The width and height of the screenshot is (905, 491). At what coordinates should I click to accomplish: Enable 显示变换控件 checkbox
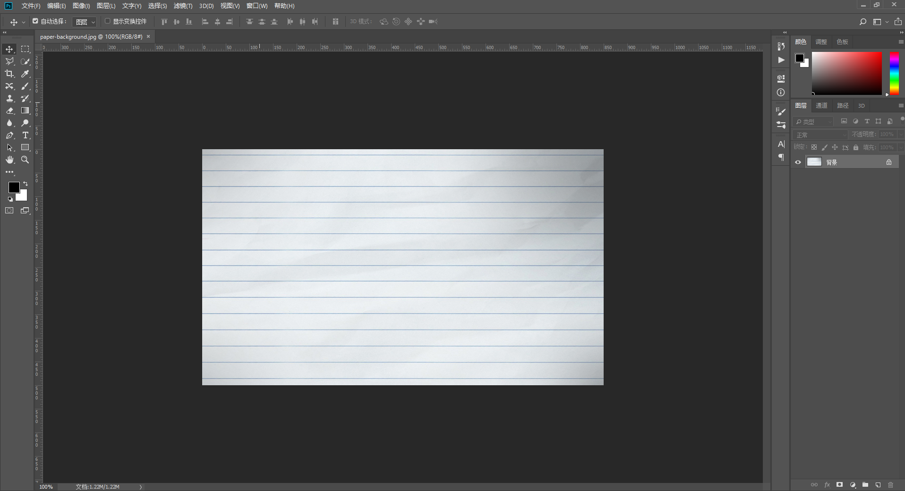[x=107, y=21]
